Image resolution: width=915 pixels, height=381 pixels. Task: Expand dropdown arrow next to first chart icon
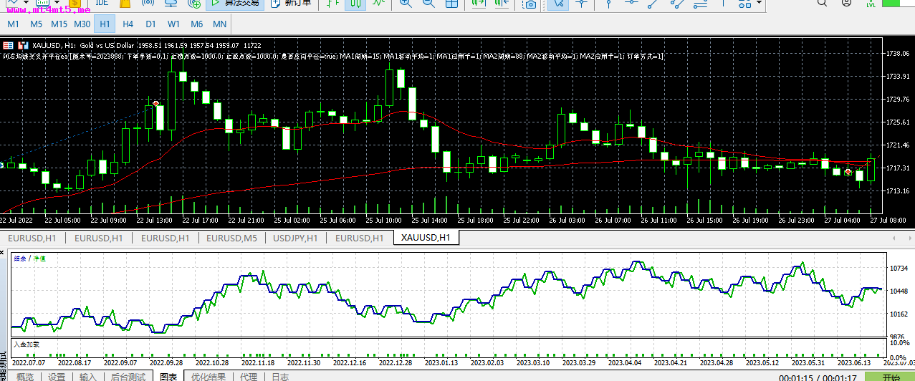click(x=26, y=3)
